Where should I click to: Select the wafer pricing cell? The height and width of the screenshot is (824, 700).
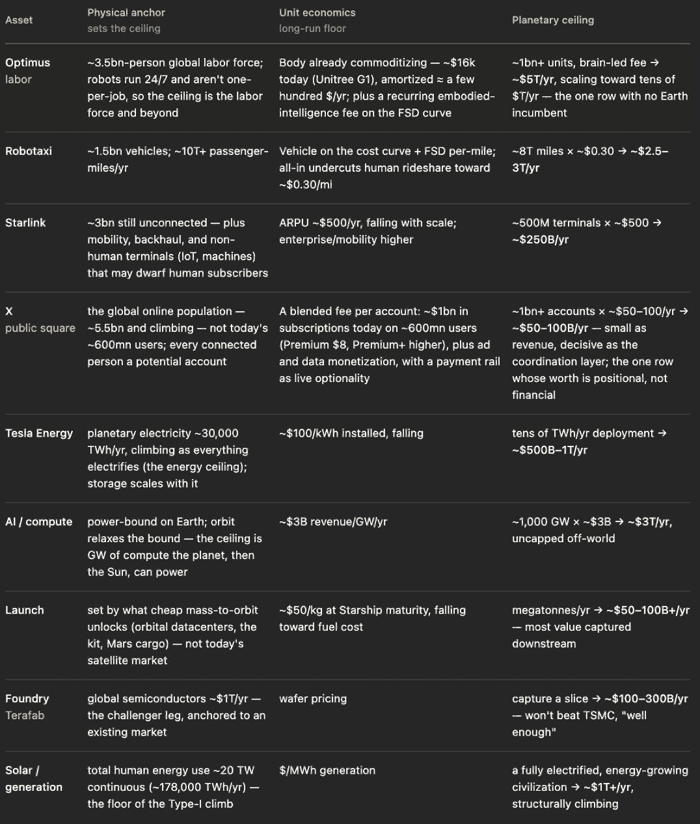pos(313,699)
